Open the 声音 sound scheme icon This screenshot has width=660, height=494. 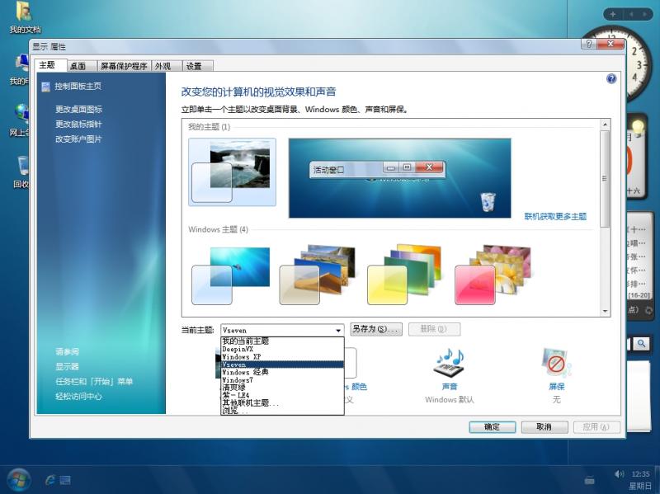[x=449, y=364]
